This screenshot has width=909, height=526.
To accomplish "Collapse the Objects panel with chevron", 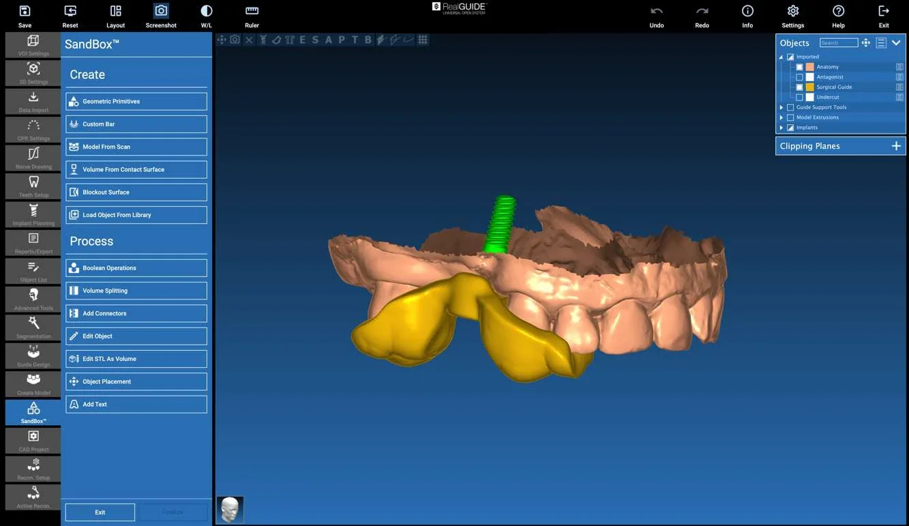I will tap(896, 42).
